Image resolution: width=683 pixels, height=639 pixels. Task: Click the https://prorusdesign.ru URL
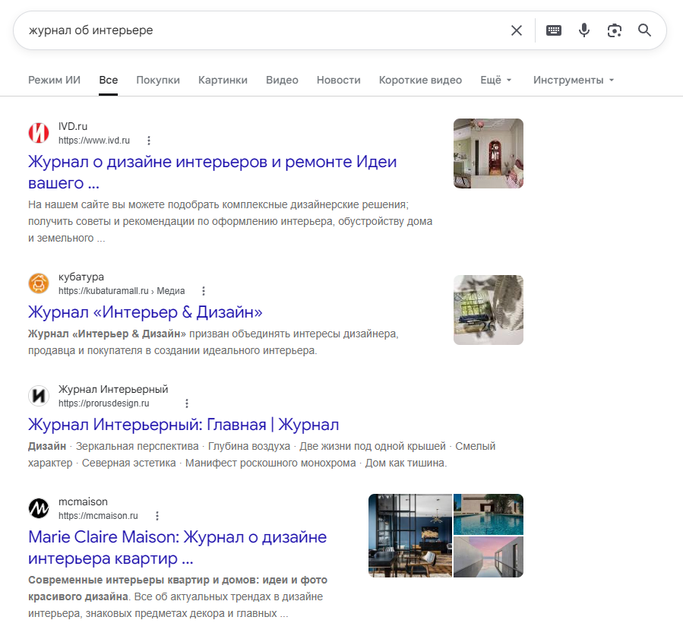point(103,403)
